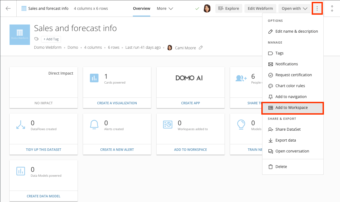
Task: Open conversation from the menu
Action: point(293,151)
